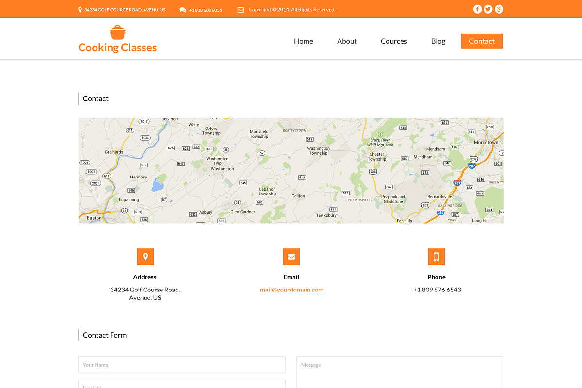The height and width of the screenshot is (388, 582).
Task: Click the mail@yourdomain.com email link
Action: pyautogui.click(x=291, y=290)
